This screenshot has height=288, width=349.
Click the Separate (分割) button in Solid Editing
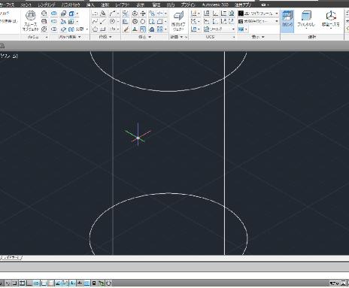pos(77,29)
